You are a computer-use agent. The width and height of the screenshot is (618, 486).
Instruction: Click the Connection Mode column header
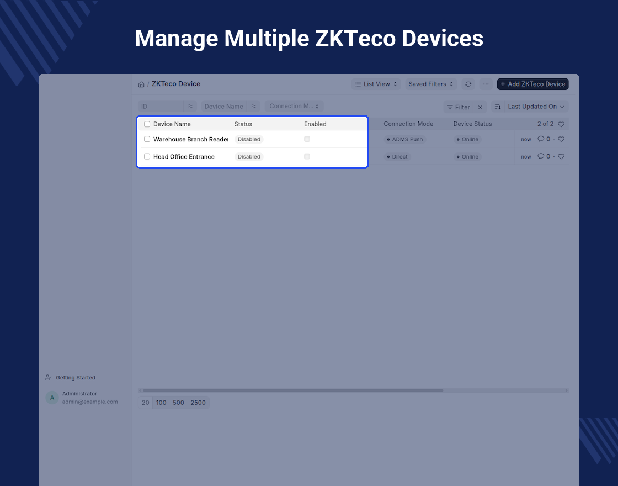(x=408, y=124)
